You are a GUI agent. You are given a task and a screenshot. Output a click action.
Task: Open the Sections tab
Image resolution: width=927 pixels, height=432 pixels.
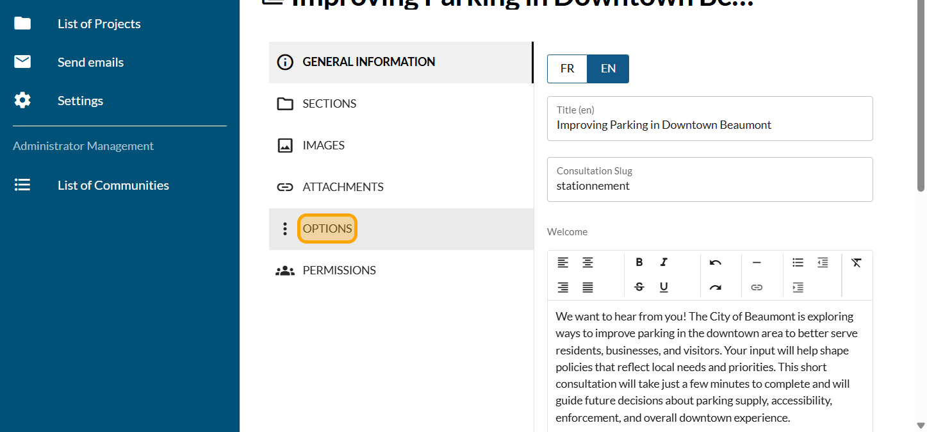329,104
